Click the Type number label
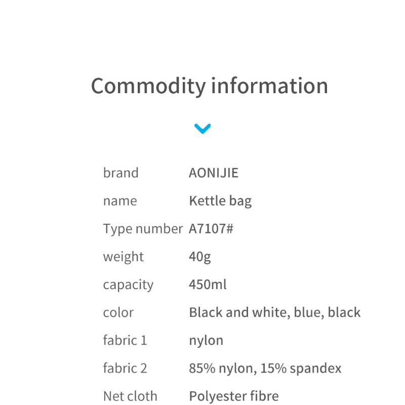405x405 pixels. click(x=143, y=229)
